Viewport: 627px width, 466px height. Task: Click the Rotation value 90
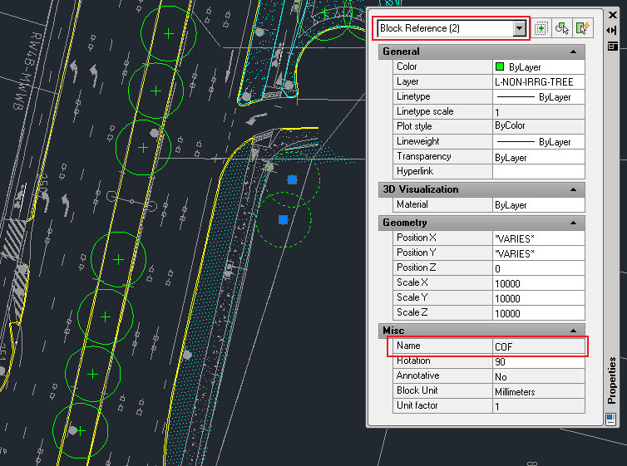[538, 361]
